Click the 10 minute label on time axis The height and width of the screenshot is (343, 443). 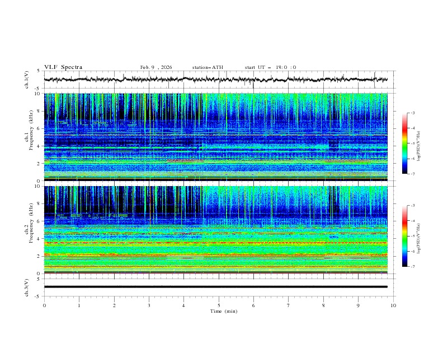click(393, 305)
